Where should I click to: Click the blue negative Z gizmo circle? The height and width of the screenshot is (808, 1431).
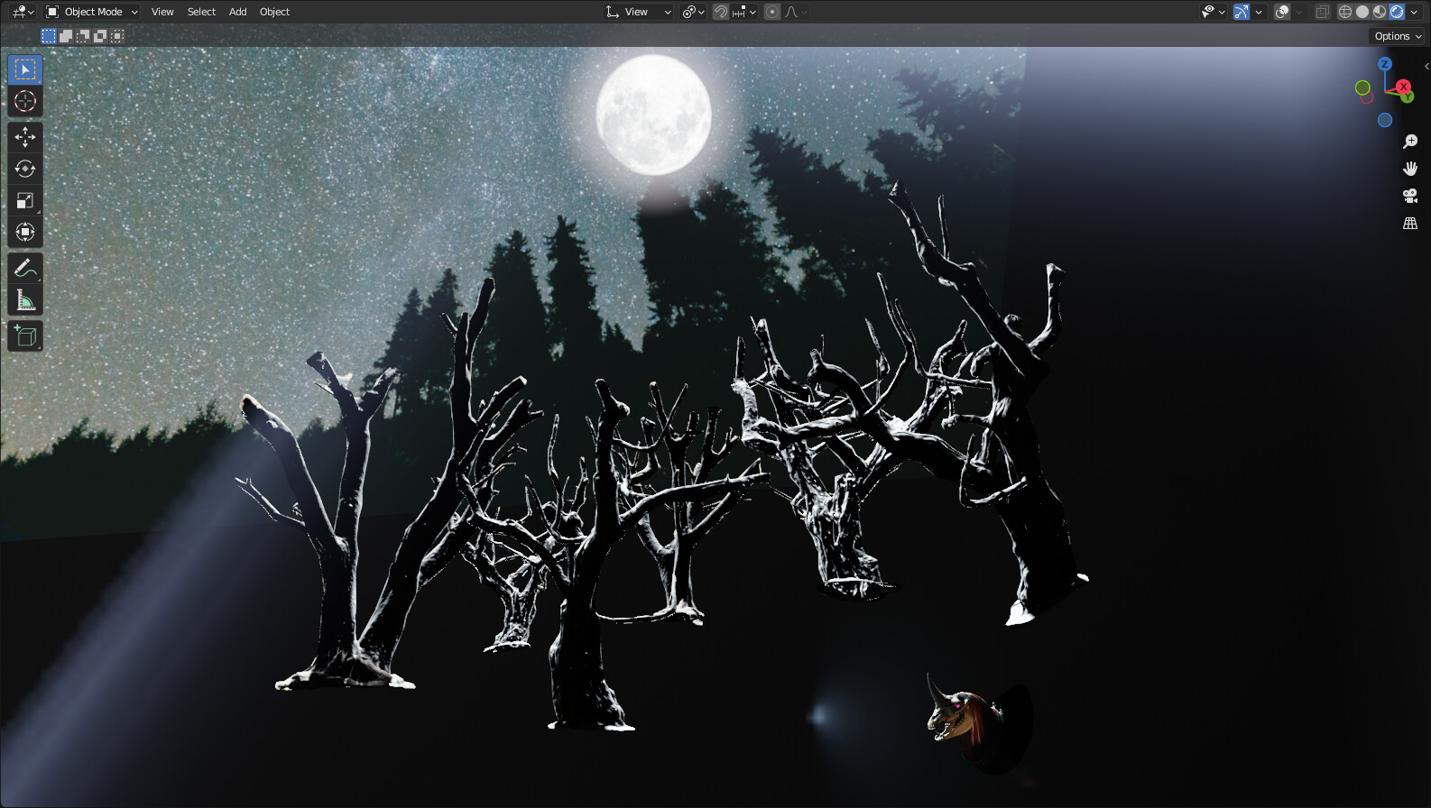[x=1384, y=120]
